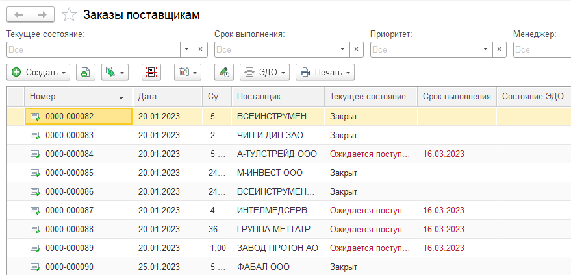Open the create-based-on icon dropdown
Viewport: 571px width, 275px height.
(x=115, y=73)
